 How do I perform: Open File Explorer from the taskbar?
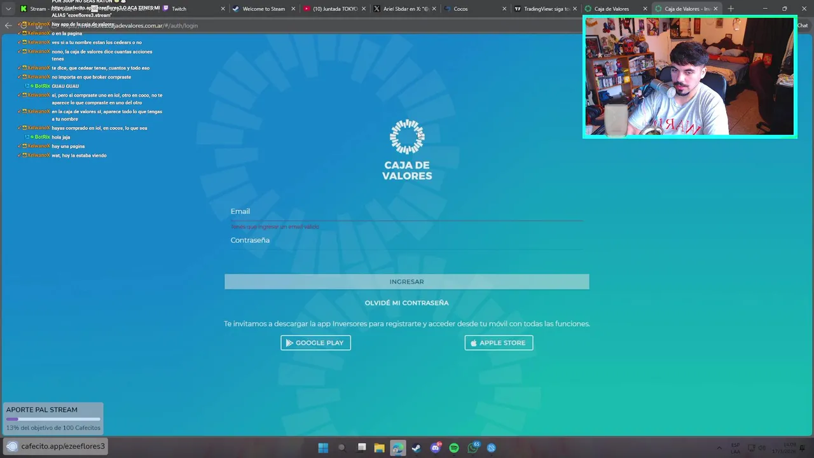[379, 448]
